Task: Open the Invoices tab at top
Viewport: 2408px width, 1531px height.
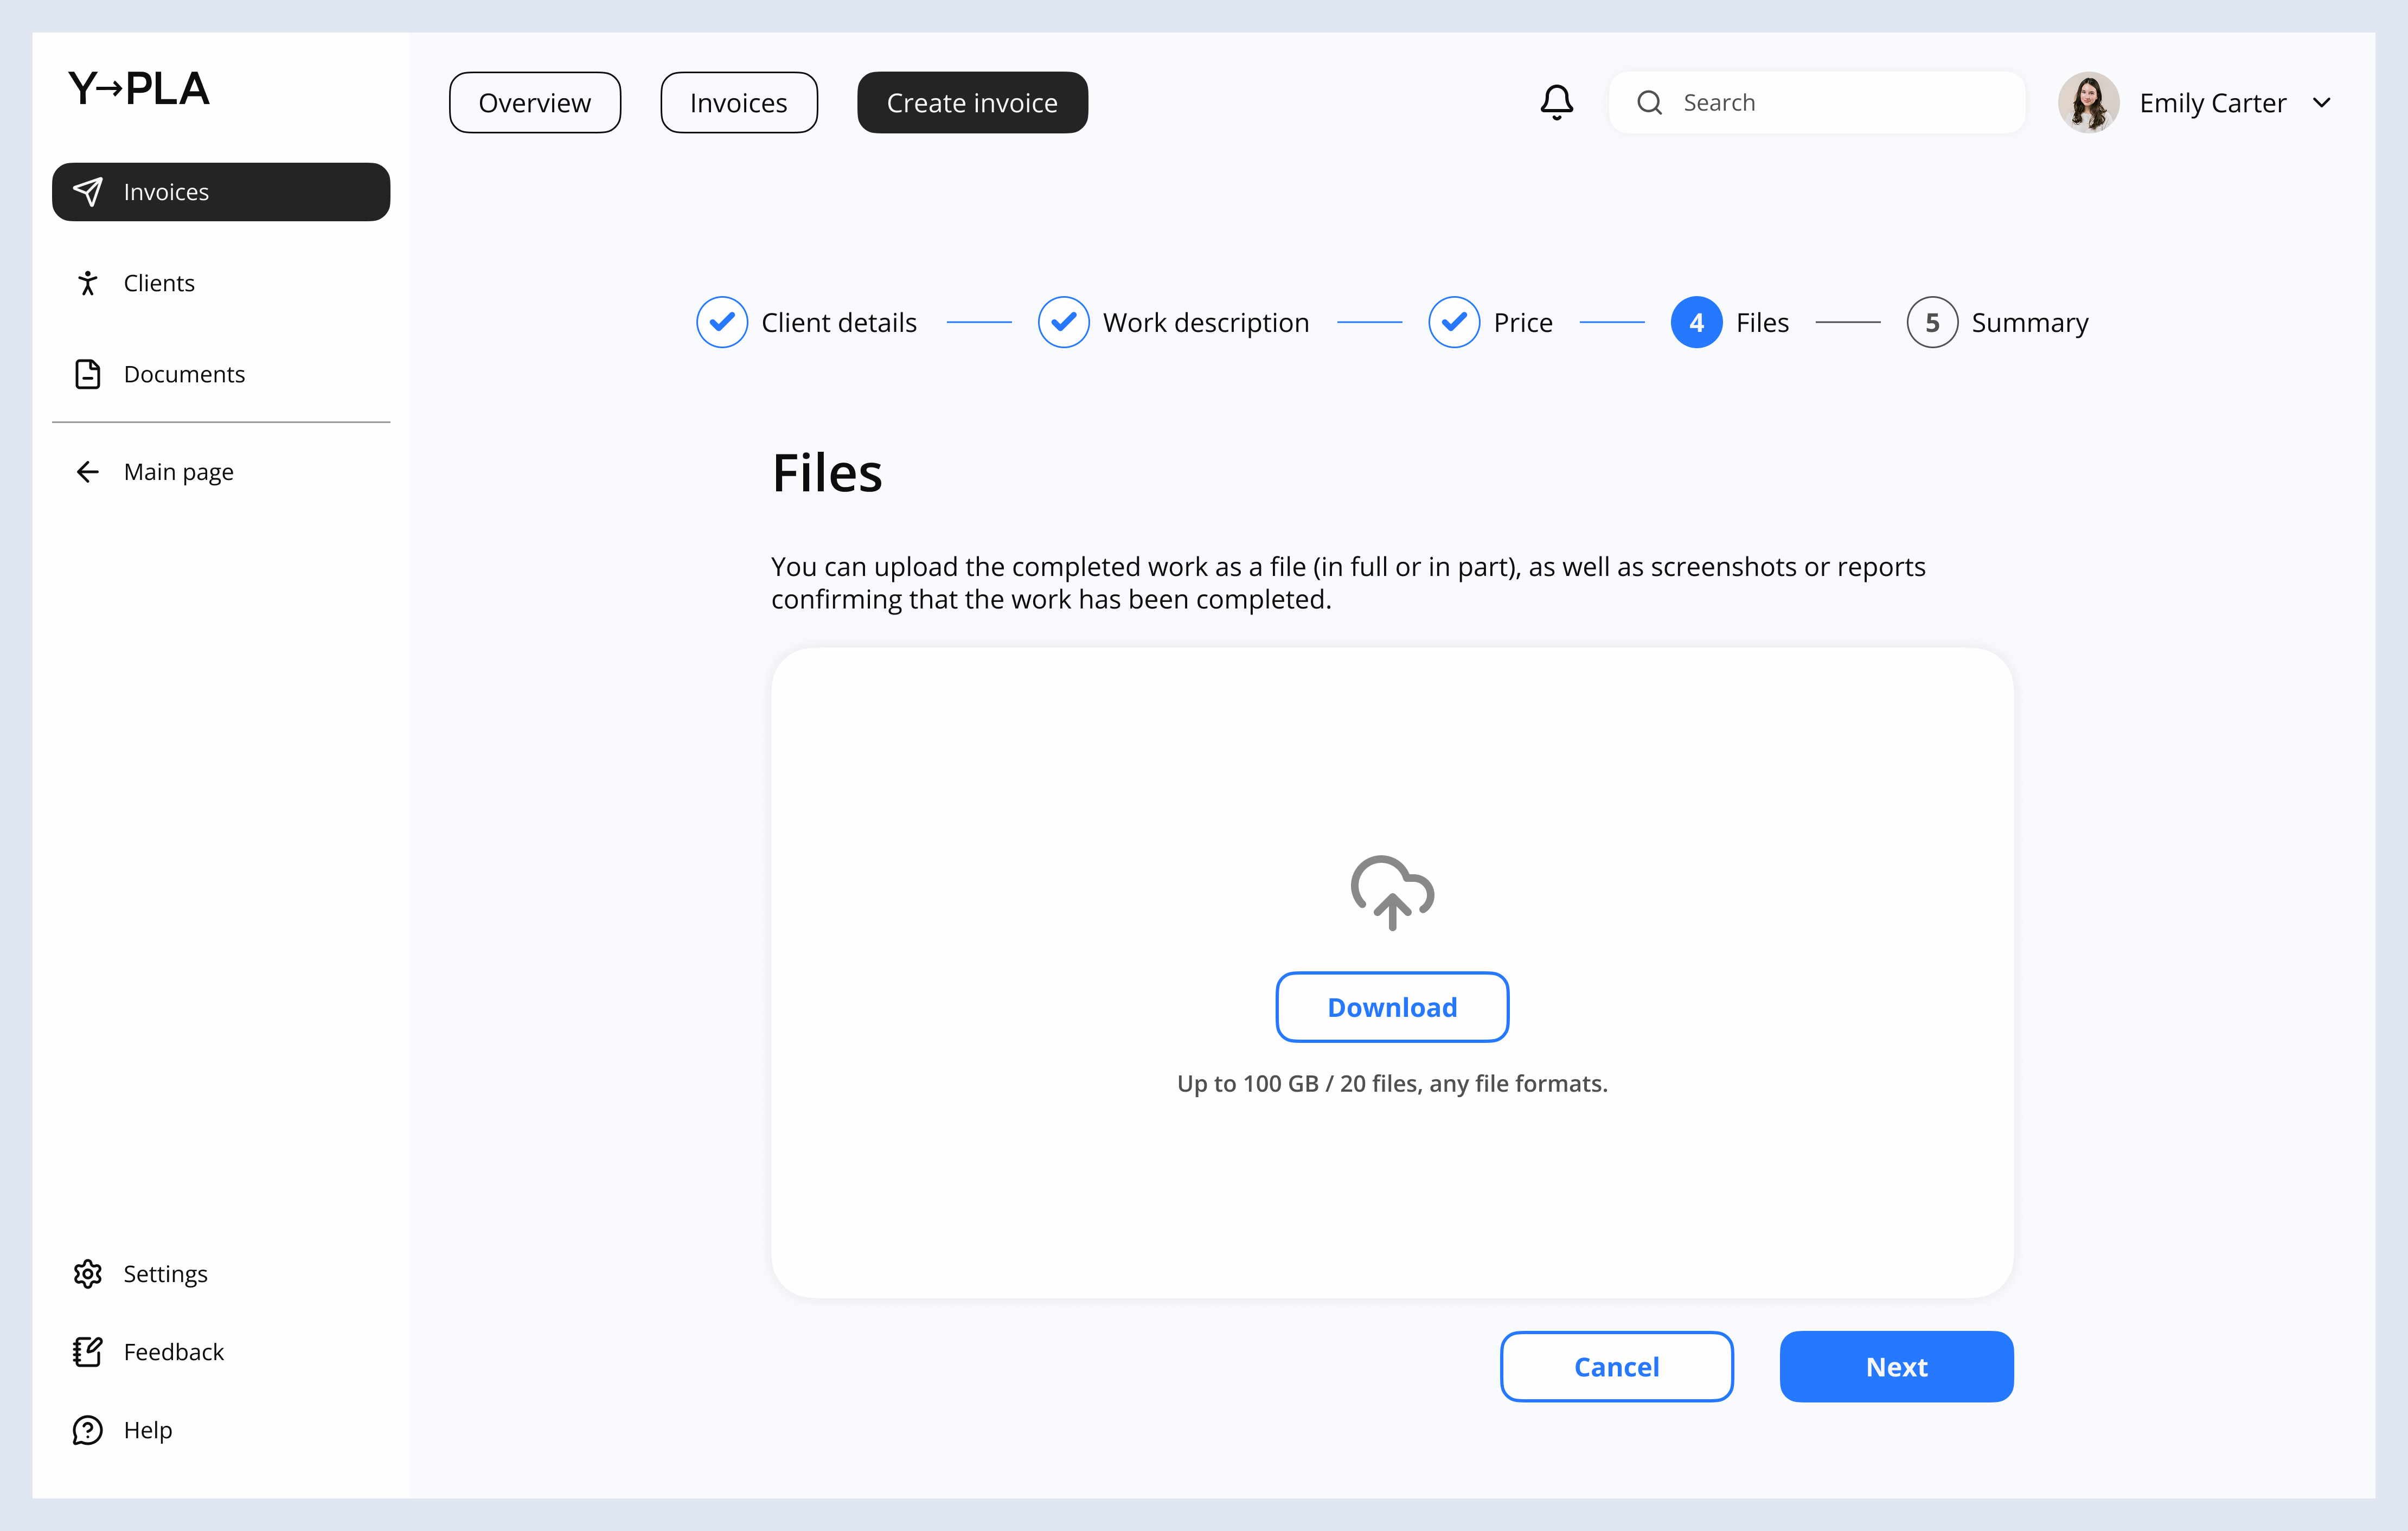Action: point(739,102)
